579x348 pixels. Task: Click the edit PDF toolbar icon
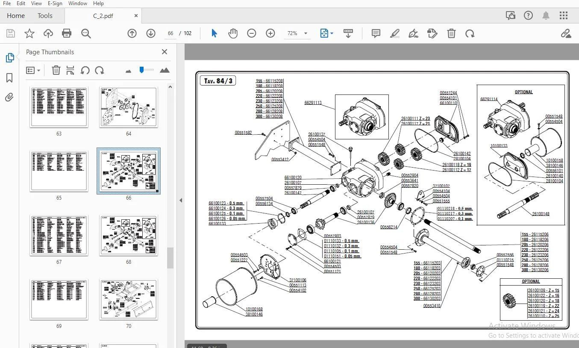432,33
